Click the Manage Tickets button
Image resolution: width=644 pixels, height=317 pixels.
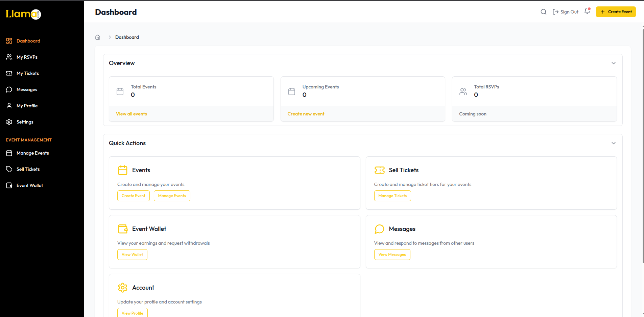(392, 195)
